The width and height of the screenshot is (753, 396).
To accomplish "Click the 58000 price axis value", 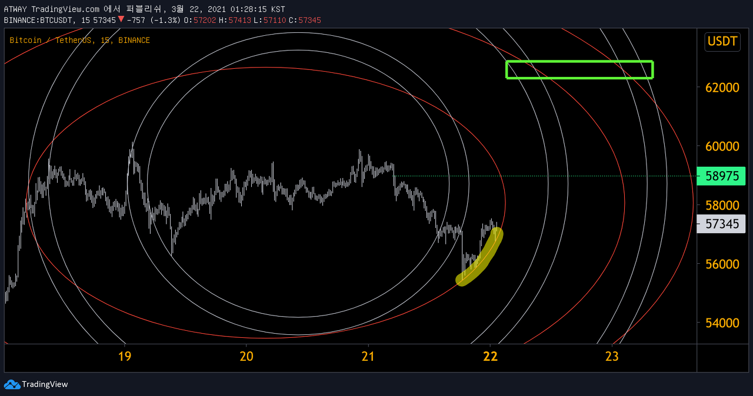I will (722, 205).
